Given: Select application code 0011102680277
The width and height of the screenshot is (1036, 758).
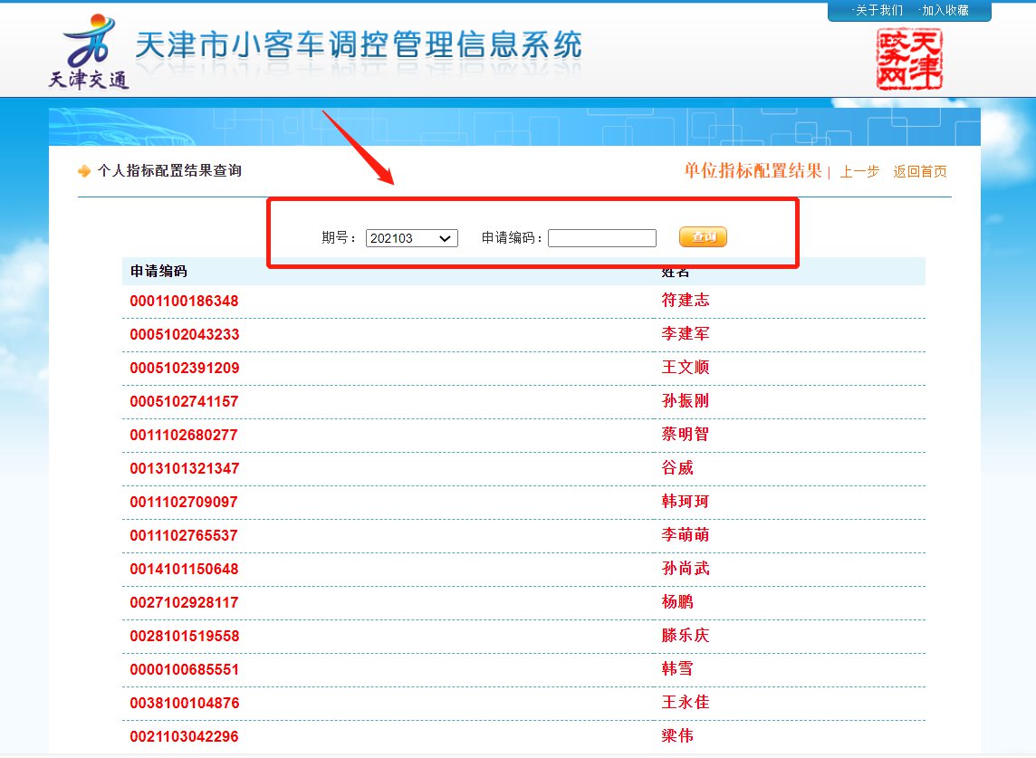Looking at the screenshot, I should [184, 435].
